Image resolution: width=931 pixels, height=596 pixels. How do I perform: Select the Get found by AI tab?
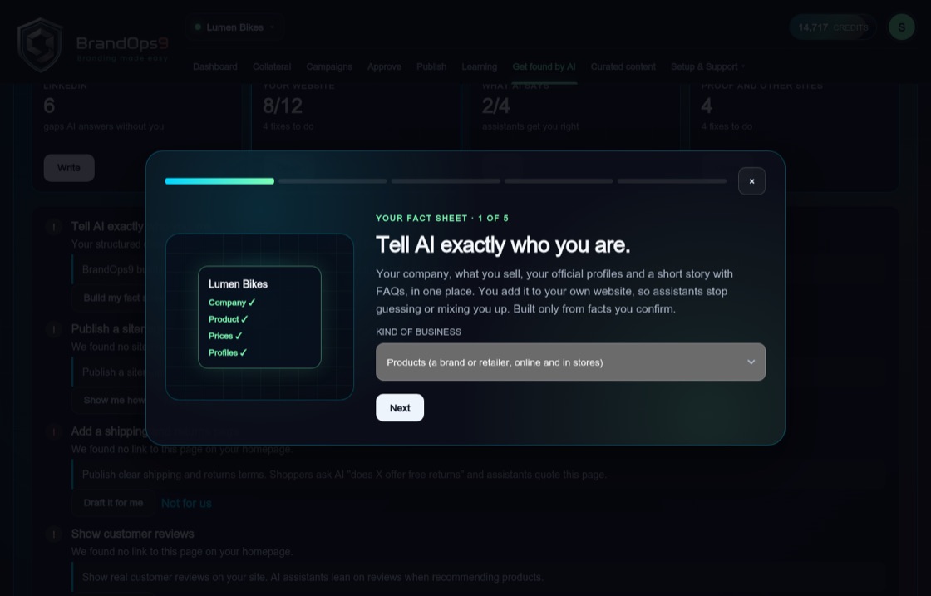click(x=544, y=66)
